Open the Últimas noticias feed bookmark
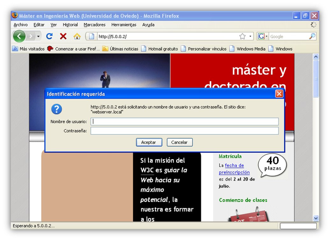Screen dimensions: 330x240 pos(120,49)
